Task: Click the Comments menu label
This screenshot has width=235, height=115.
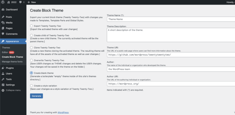Action: click(x=12, y=34)
